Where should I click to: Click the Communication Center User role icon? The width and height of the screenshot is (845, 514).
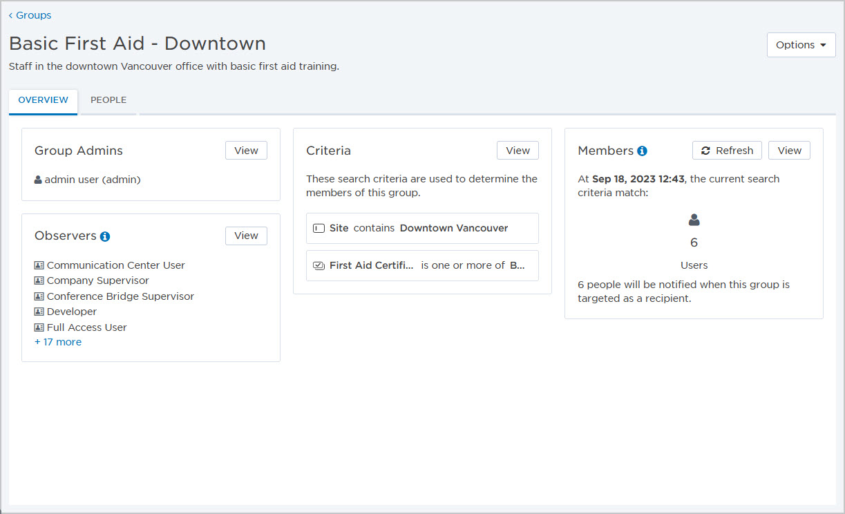39,265
